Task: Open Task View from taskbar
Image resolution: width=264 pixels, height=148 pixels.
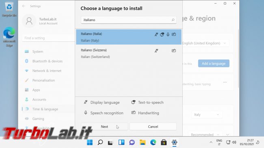Action: 110,142
